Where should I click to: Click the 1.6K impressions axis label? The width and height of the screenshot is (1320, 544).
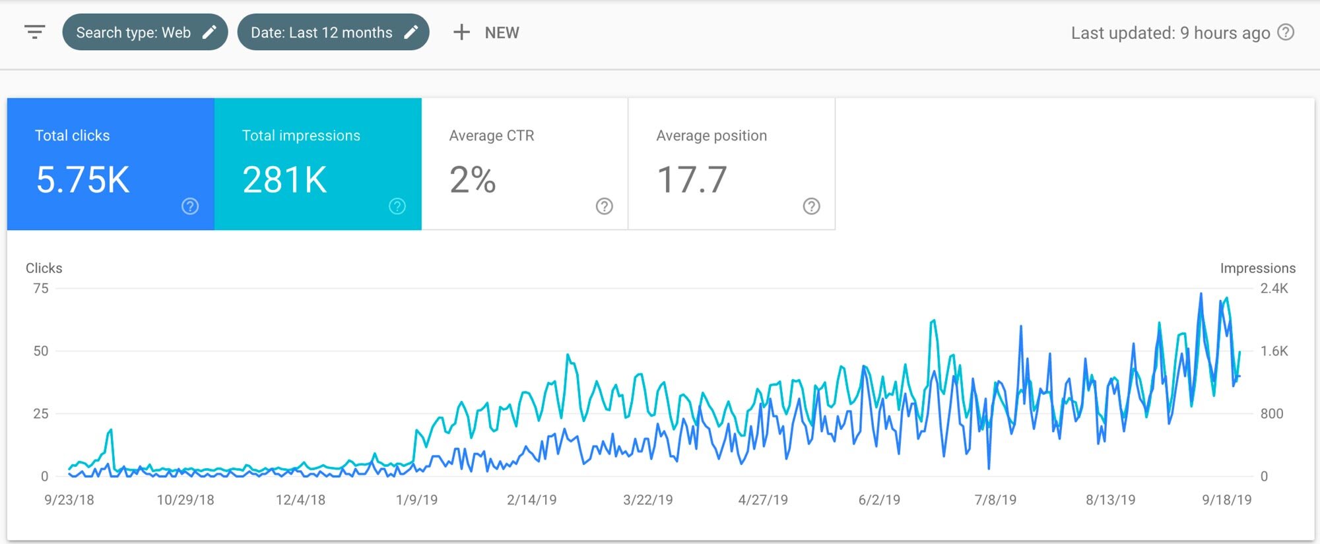click(x=1274, y=351)
